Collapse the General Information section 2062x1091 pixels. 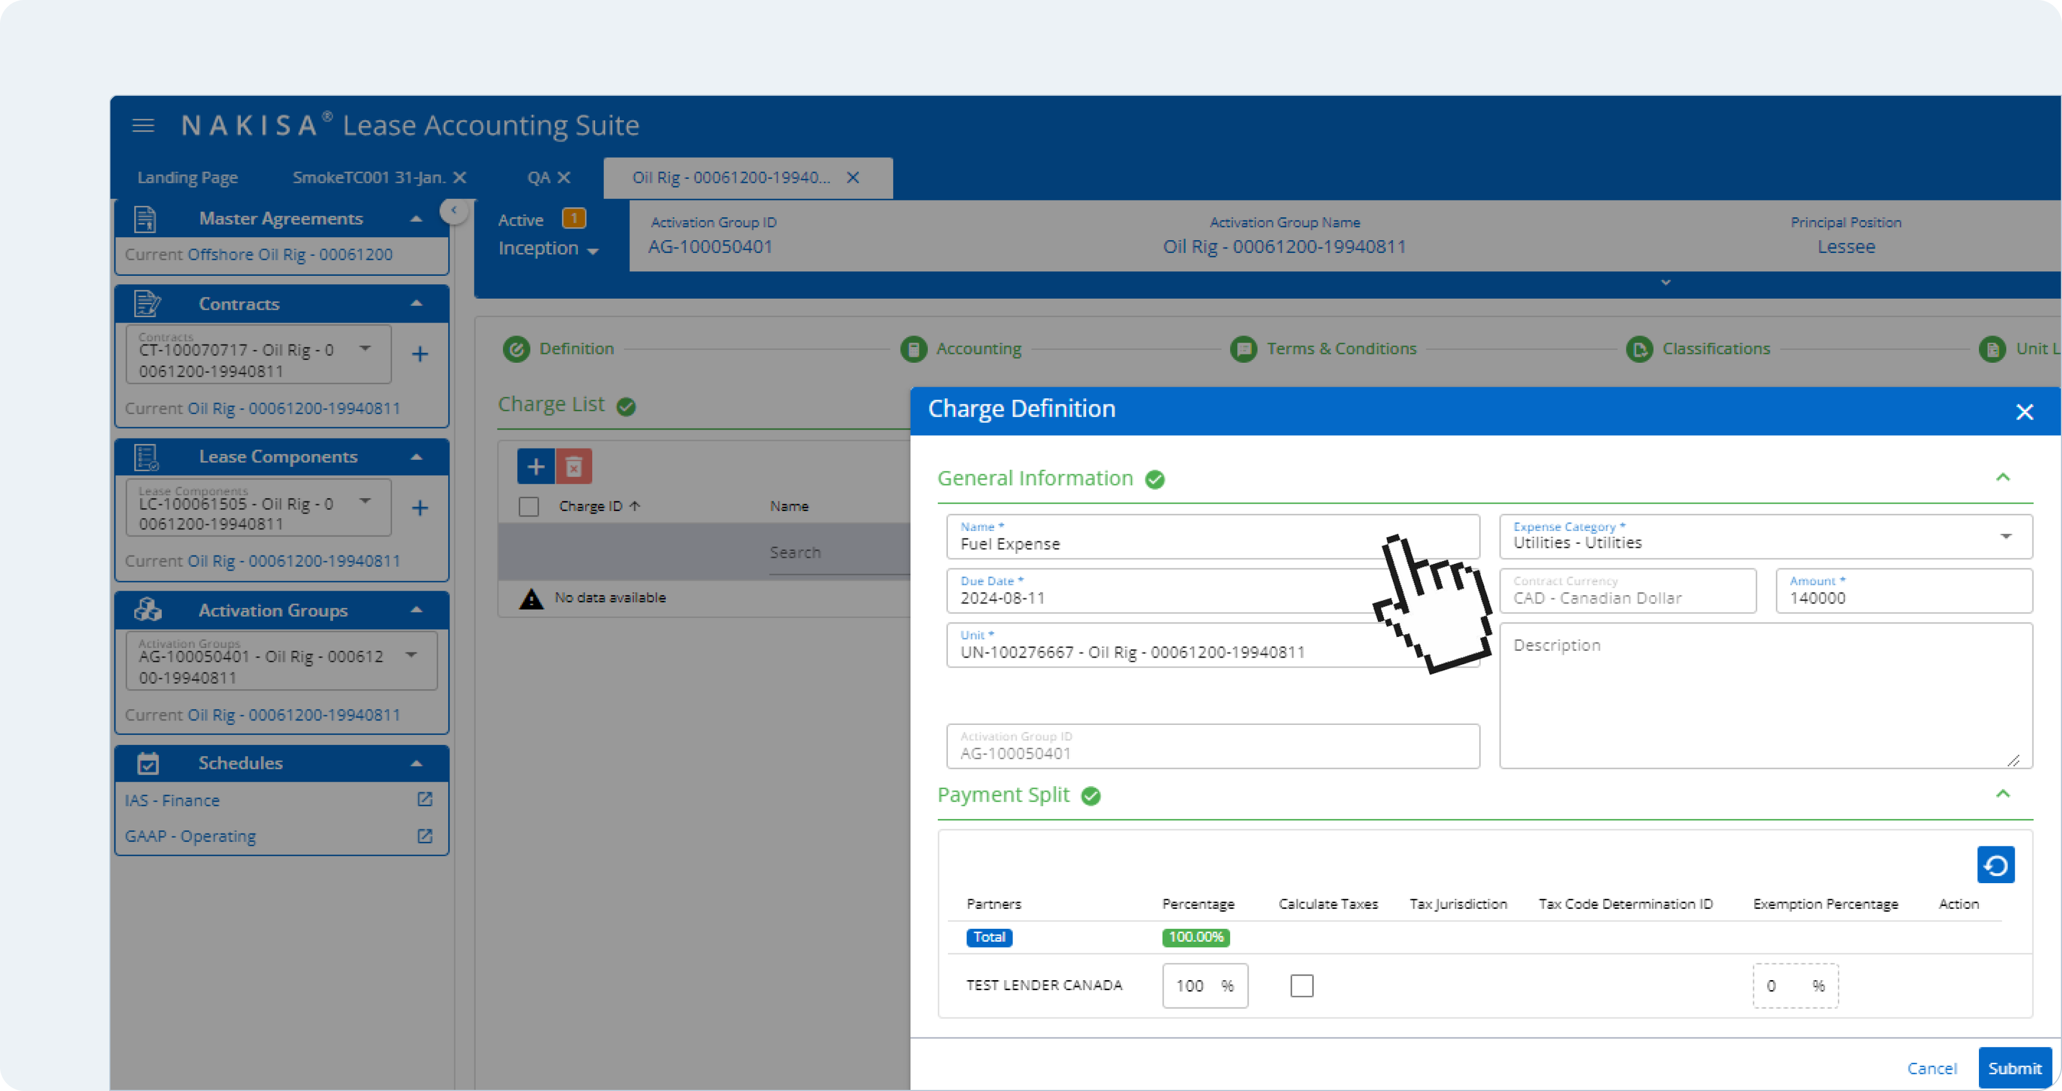(x=2003, y=478)
